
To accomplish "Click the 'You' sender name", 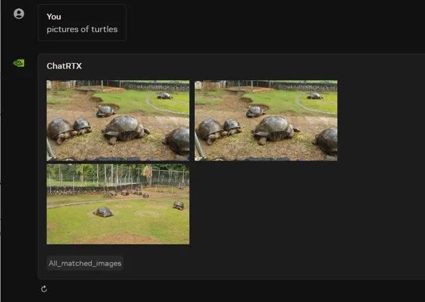I will [x=53, y=16].
